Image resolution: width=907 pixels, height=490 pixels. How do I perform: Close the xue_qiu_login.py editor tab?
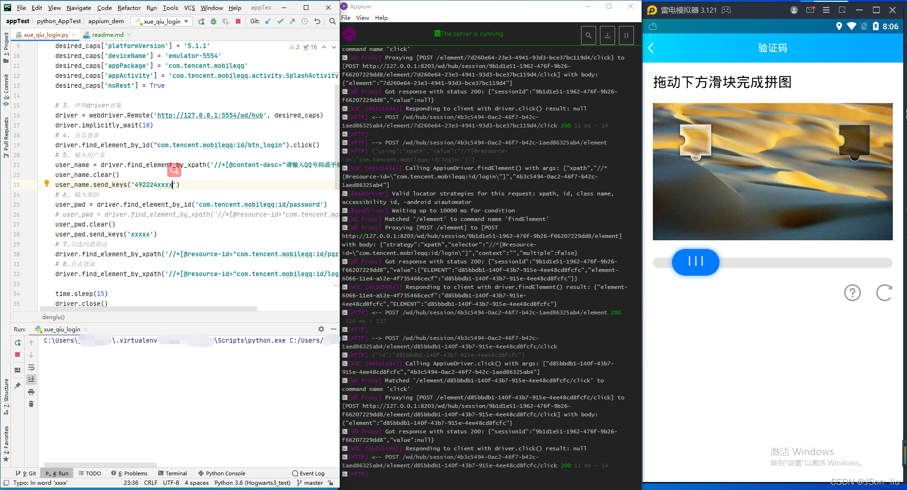pyautogui.click(x=74, y=34)
